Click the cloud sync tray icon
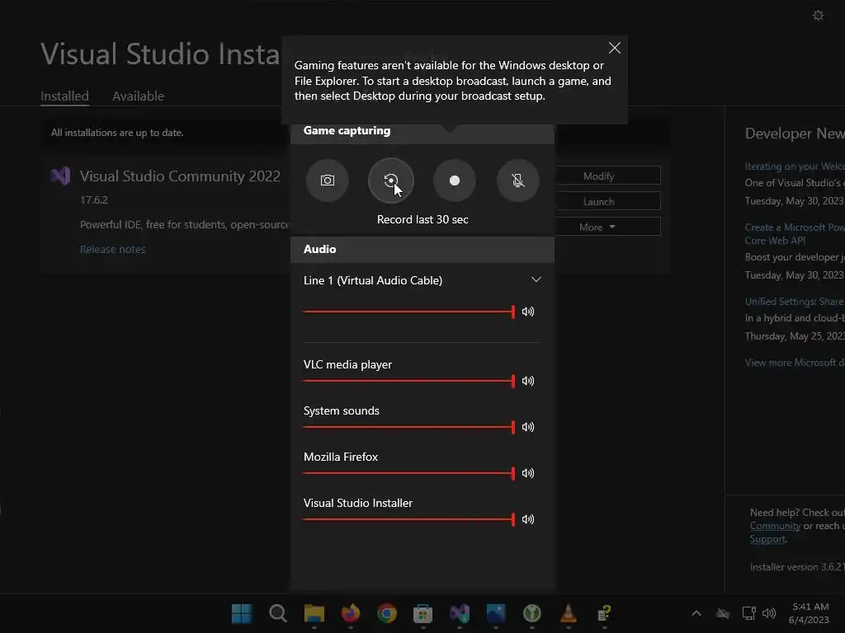The width and height of the screenshot is (845, 633). [x=723, y=613]
